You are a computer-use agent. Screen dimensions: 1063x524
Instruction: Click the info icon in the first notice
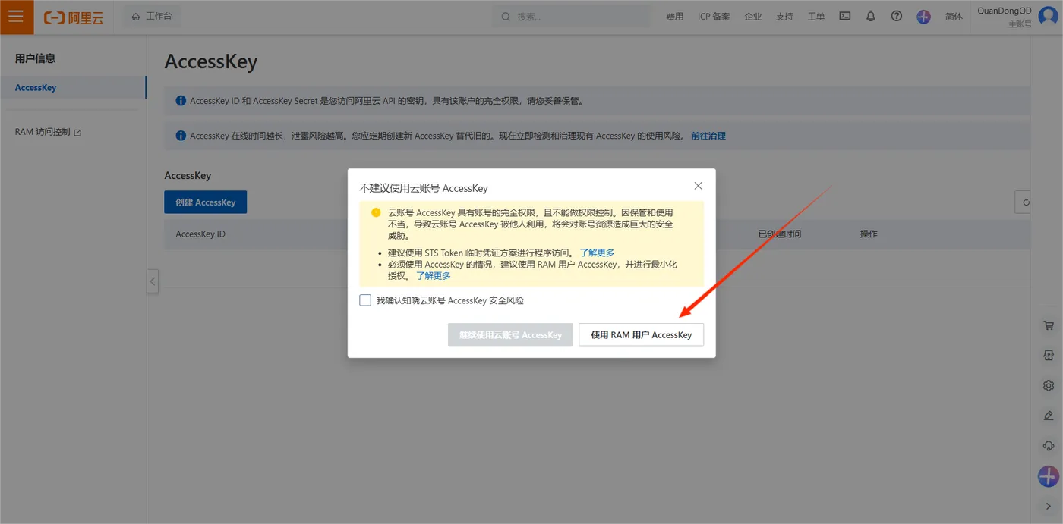(181, 100)
